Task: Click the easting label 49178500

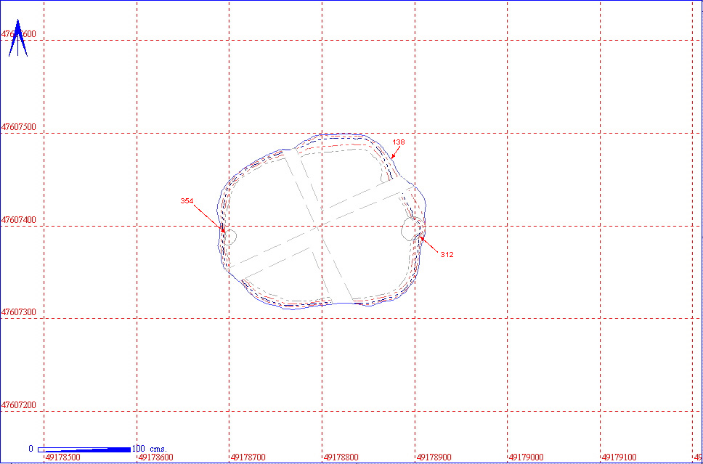Action: point(64,457)
